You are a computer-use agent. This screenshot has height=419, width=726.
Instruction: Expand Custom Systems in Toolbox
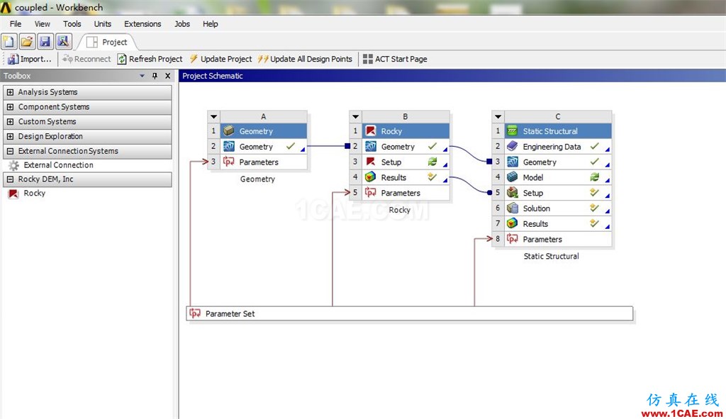(x=10, y=122)
